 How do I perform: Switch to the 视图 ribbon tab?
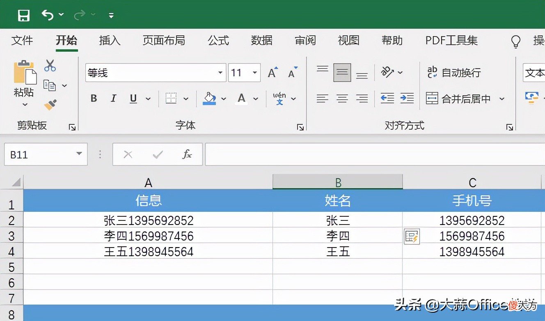[349, 40]
